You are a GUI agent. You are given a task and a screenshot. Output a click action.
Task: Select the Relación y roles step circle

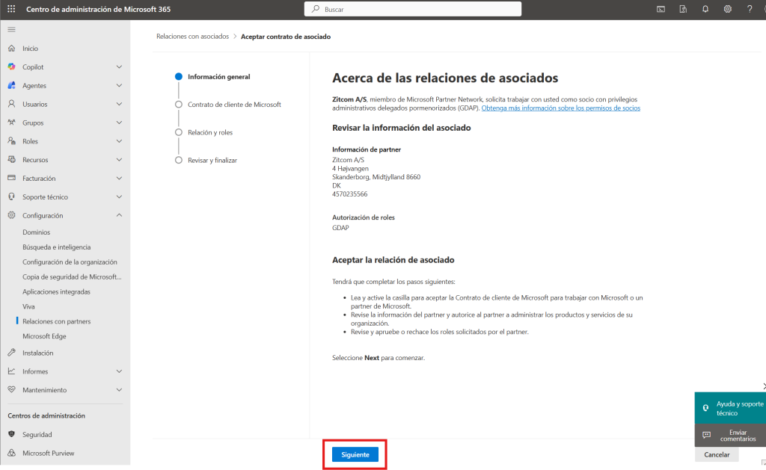tap(179, 132)
